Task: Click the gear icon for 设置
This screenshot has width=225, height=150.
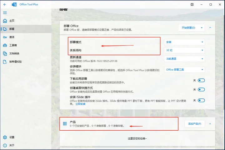Action: tap(5, 137)
